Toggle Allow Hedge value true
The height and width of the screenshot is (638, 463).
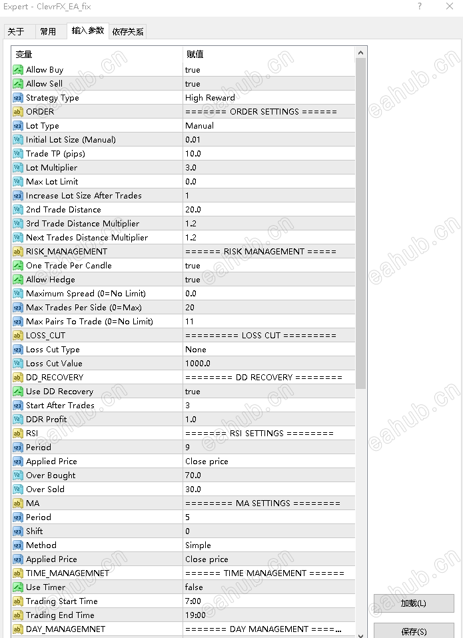point(269,279)
